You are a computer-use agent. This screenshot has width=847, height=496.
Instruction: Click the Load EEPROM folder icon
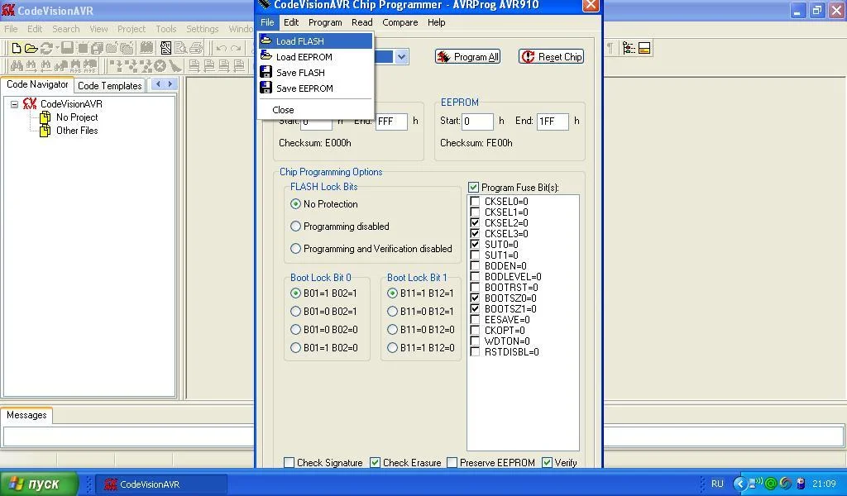(266, 56)
